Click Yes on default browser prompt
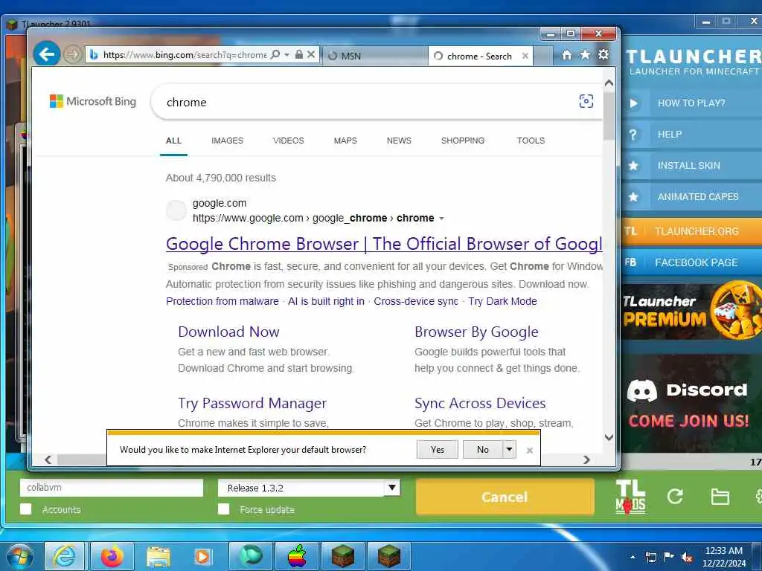 (x=438, y=450)
